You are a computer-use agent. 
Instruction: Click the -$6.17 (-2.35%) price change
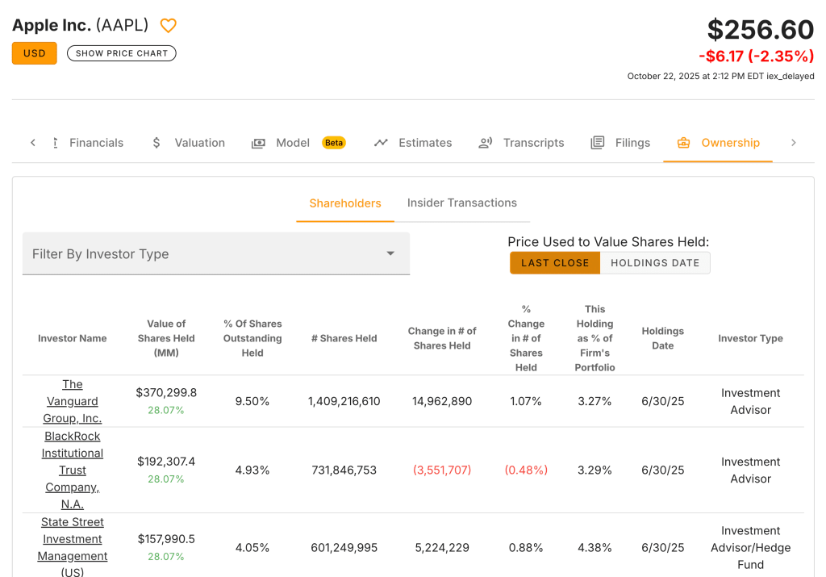[757, 56]
